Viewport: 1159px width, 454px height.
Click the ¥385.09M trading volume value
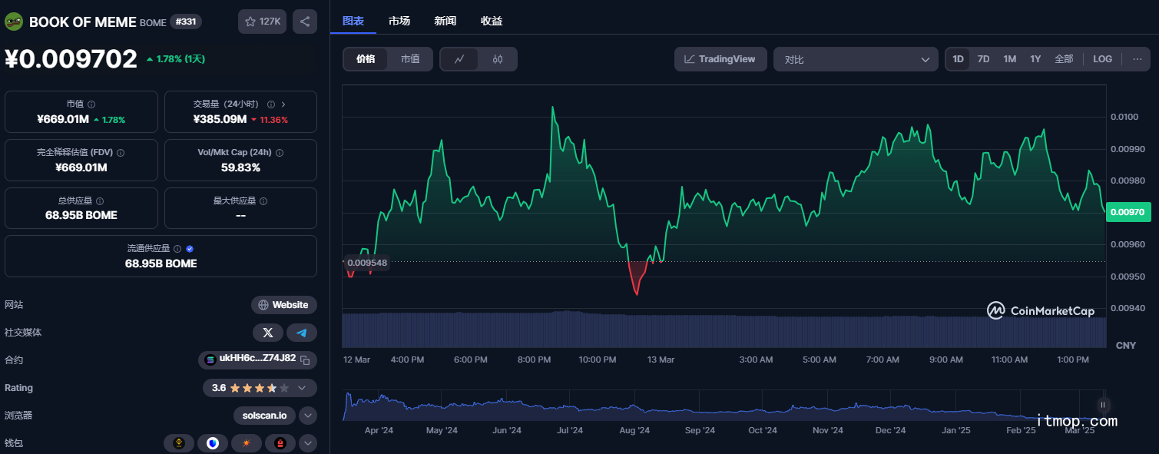point(220,120)
